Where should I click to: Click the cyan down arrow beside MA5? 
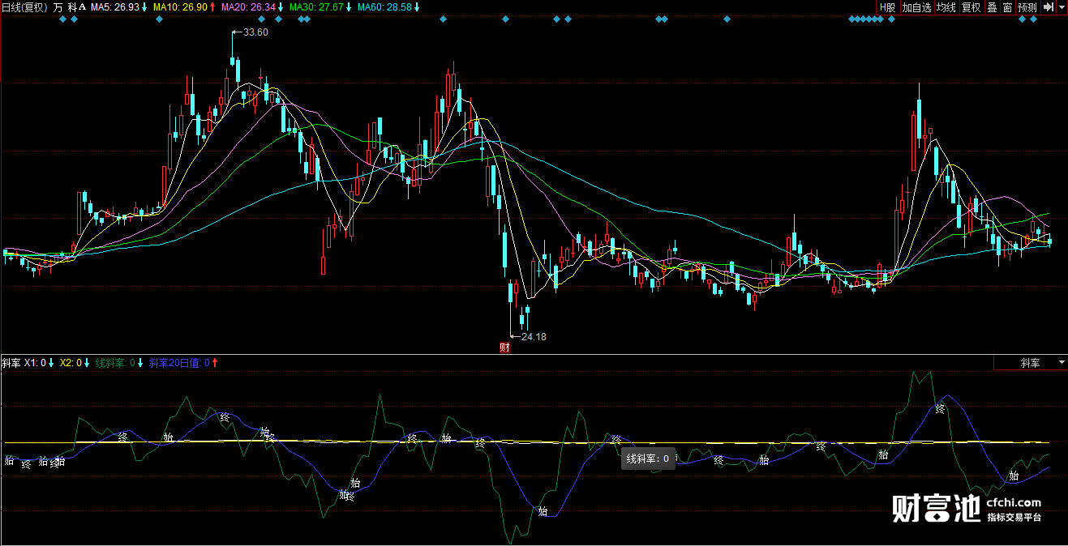144,7
